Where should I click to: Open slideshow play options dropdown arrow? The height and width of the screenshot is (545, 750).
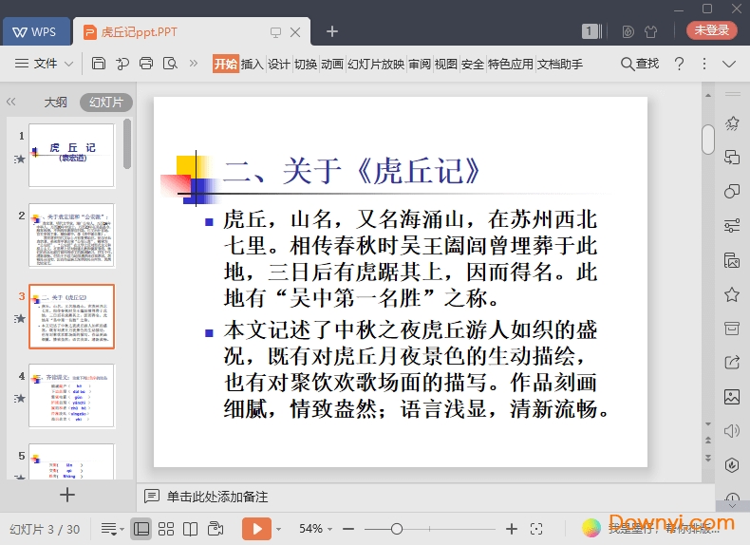pyautogui.click(x=278, y=528)
